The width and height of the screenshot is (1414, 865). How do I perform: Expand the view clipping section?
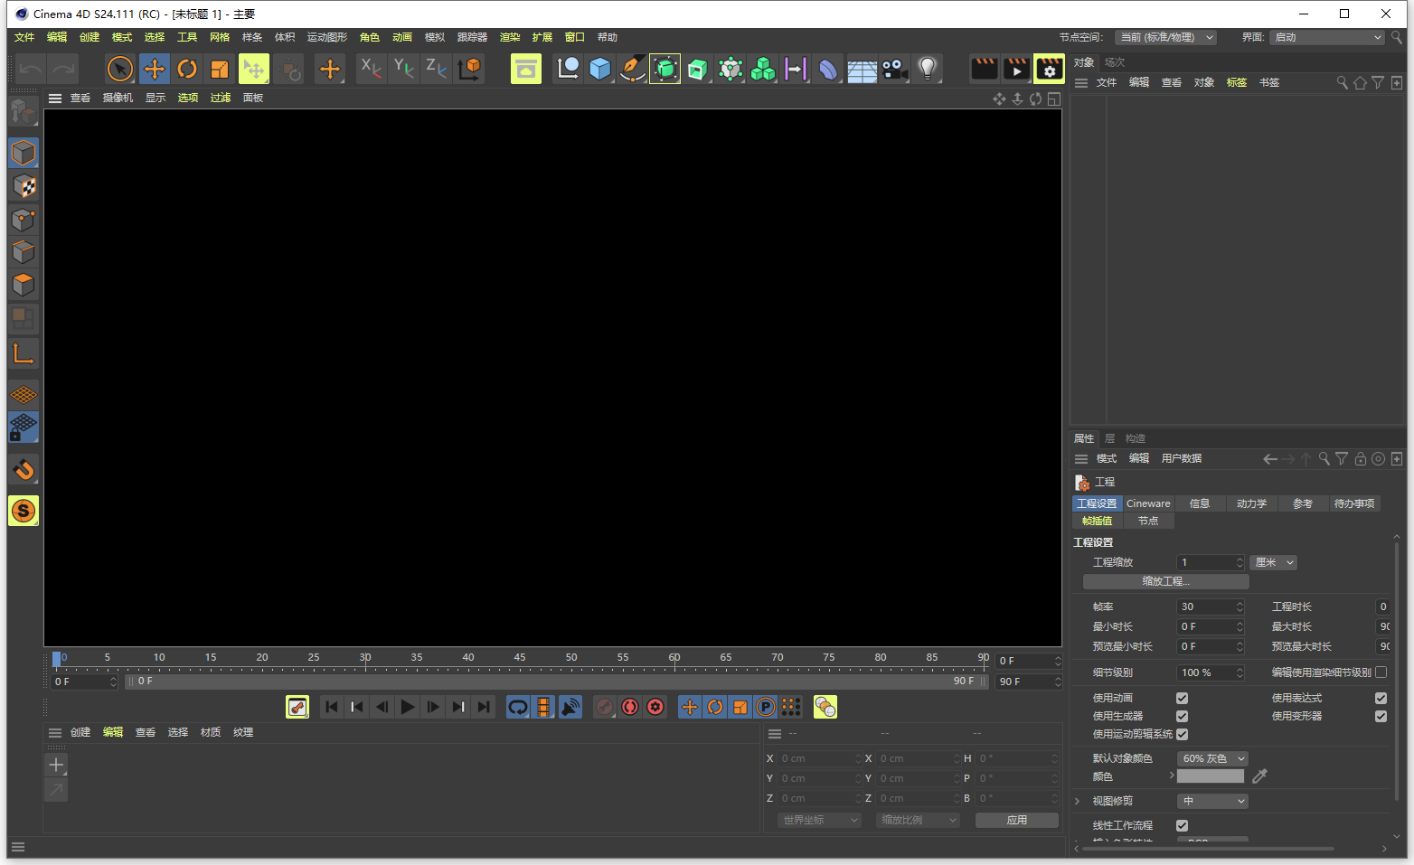[x=1078, y=801]
